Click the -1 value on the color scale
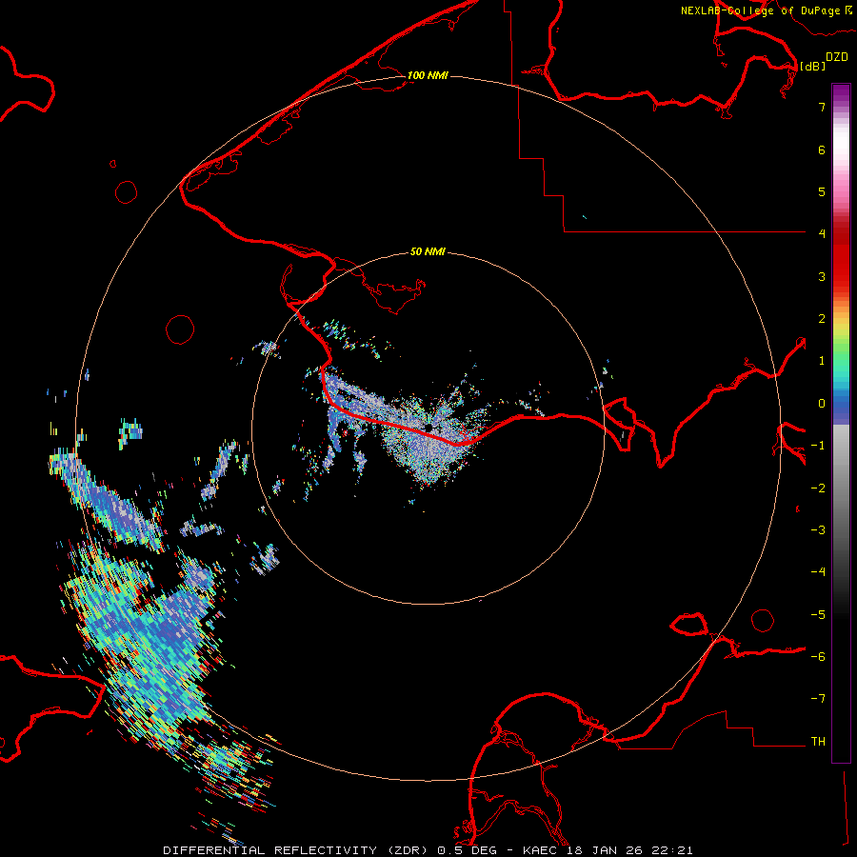 point(818,446)
